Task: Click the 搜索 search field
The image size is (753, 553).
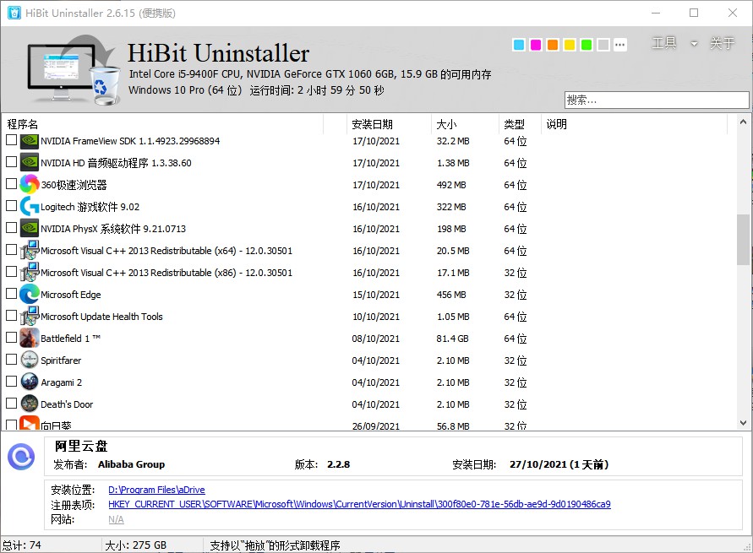Action: pyautogui.click(x=657, y=100)
